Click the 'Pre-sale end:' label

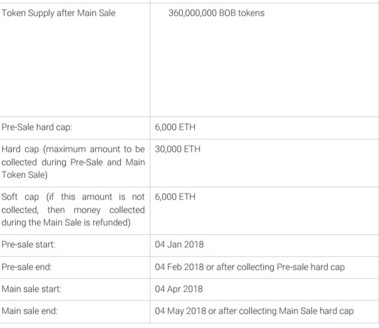[27, 267]
